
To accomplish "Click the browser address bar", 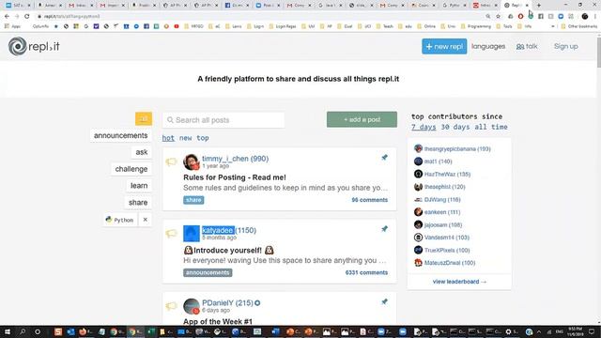I will pos(261,16).
